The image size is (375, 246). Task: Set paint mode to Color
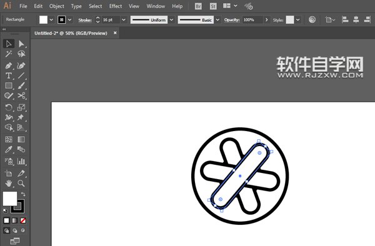click(x=6, y=220)
